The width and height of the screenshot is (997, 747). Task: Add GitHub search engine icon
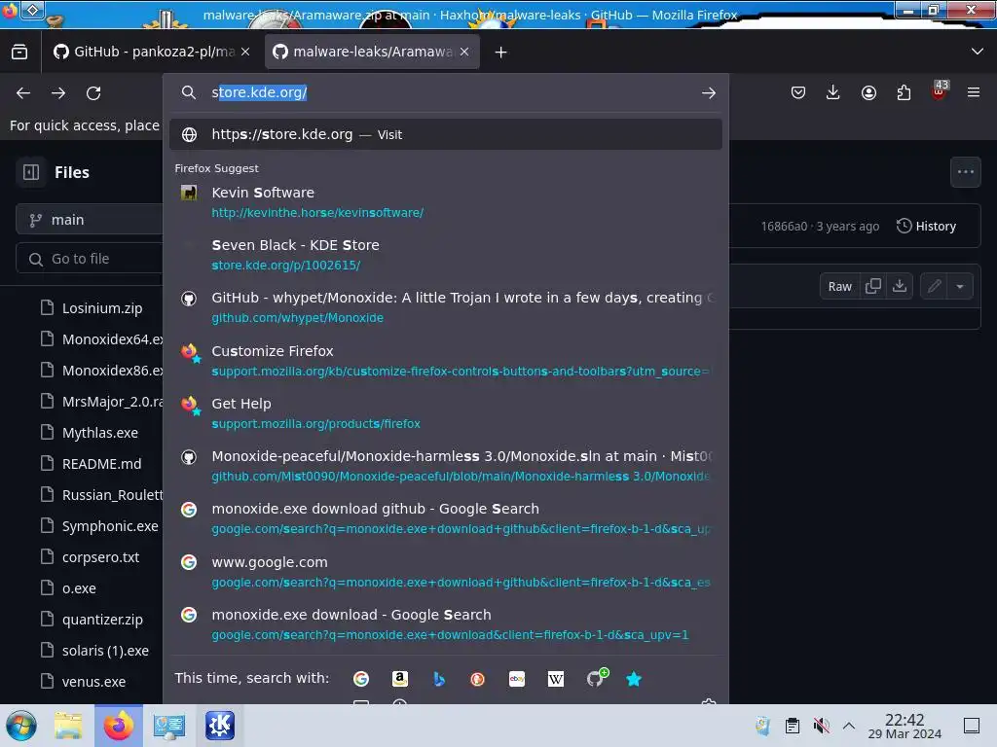(596, 678)
